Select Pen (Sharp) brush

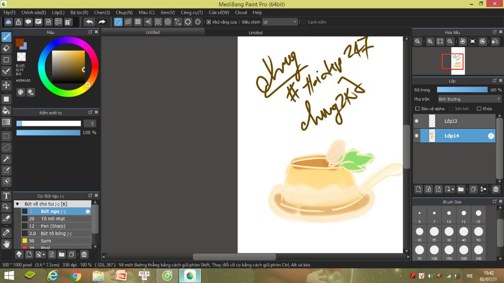coord(56,226)
